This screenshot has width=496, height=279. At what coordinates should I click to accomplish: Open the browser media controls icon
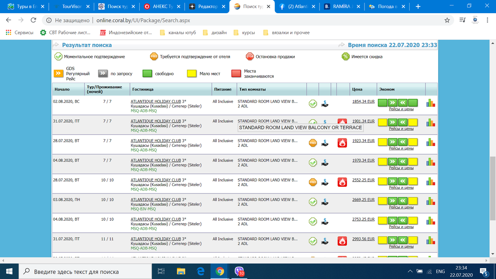462,20
